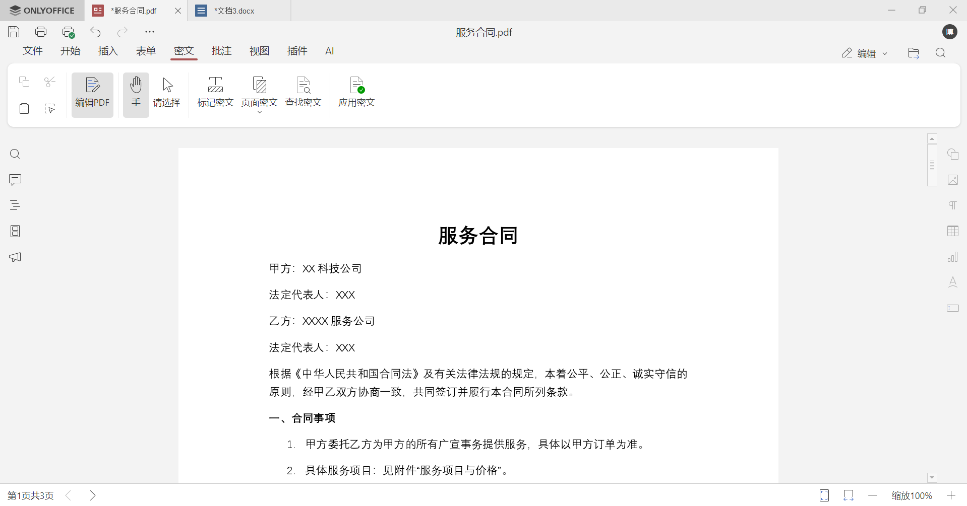Open the page Thumbnails panel icon
967x506 pixels.
[15, 231]
